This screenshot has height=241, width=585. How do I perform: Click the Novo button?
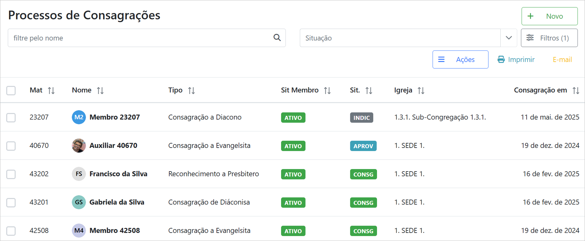pyautogui.click(x=549, y=16)
